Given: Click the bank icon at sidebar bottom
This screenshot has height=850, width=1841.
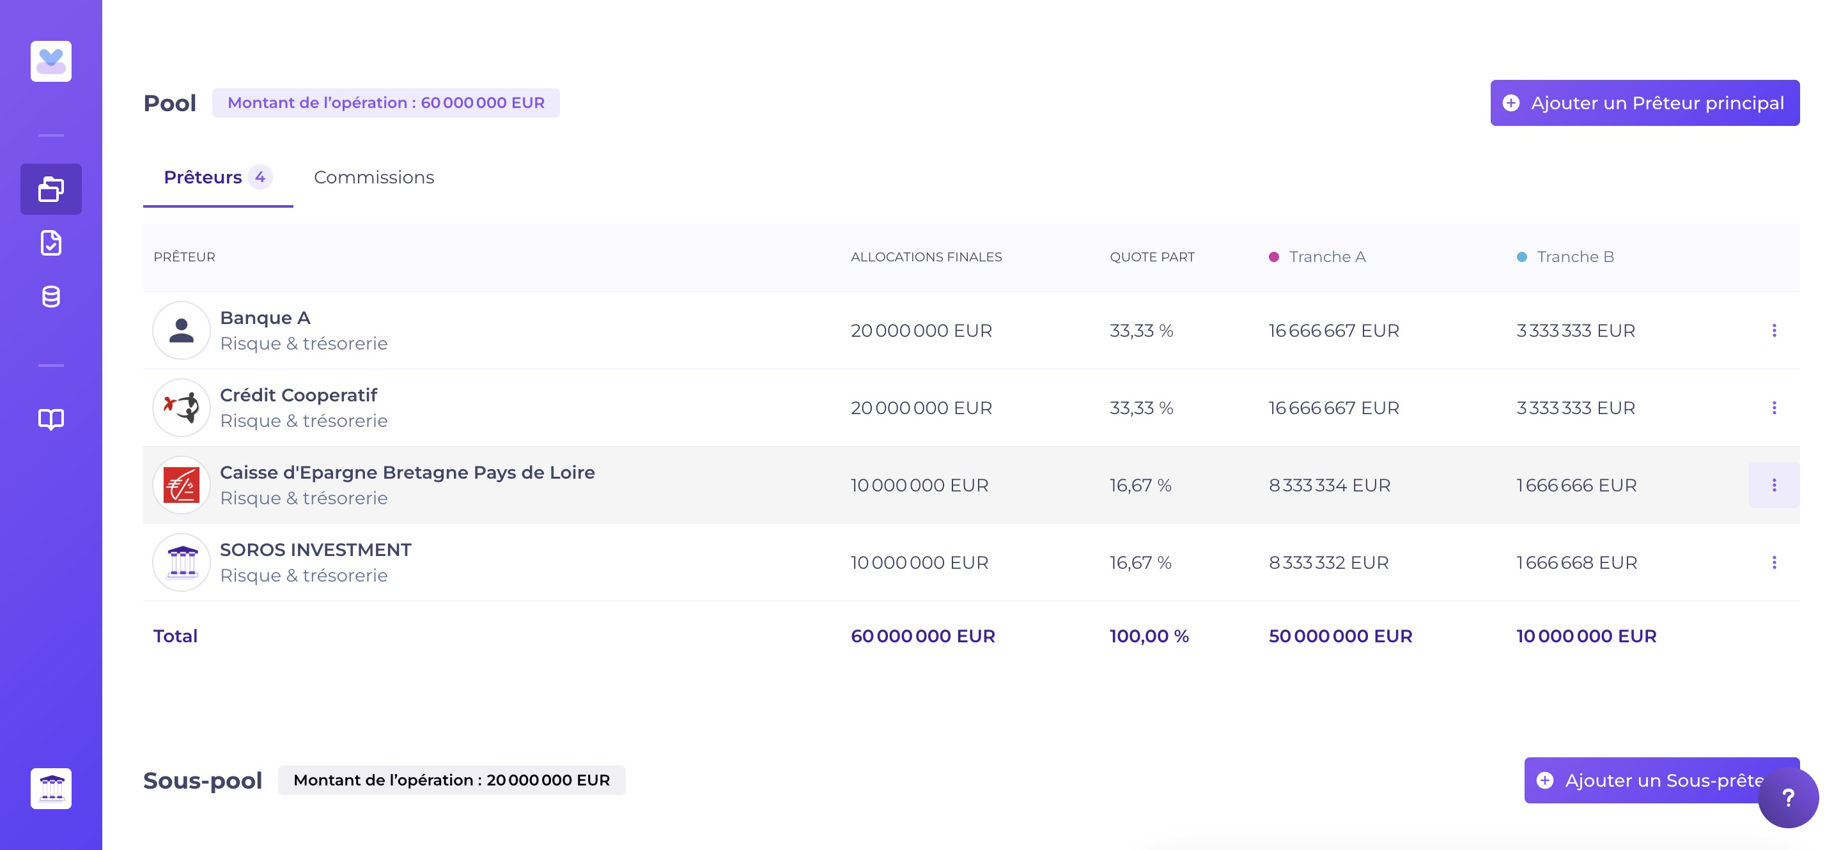Looking at the screenshot, I should click(50, 788).
